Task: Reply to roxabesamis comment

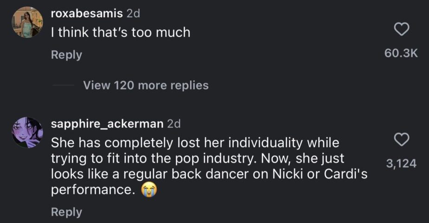Action: (66, 55)
